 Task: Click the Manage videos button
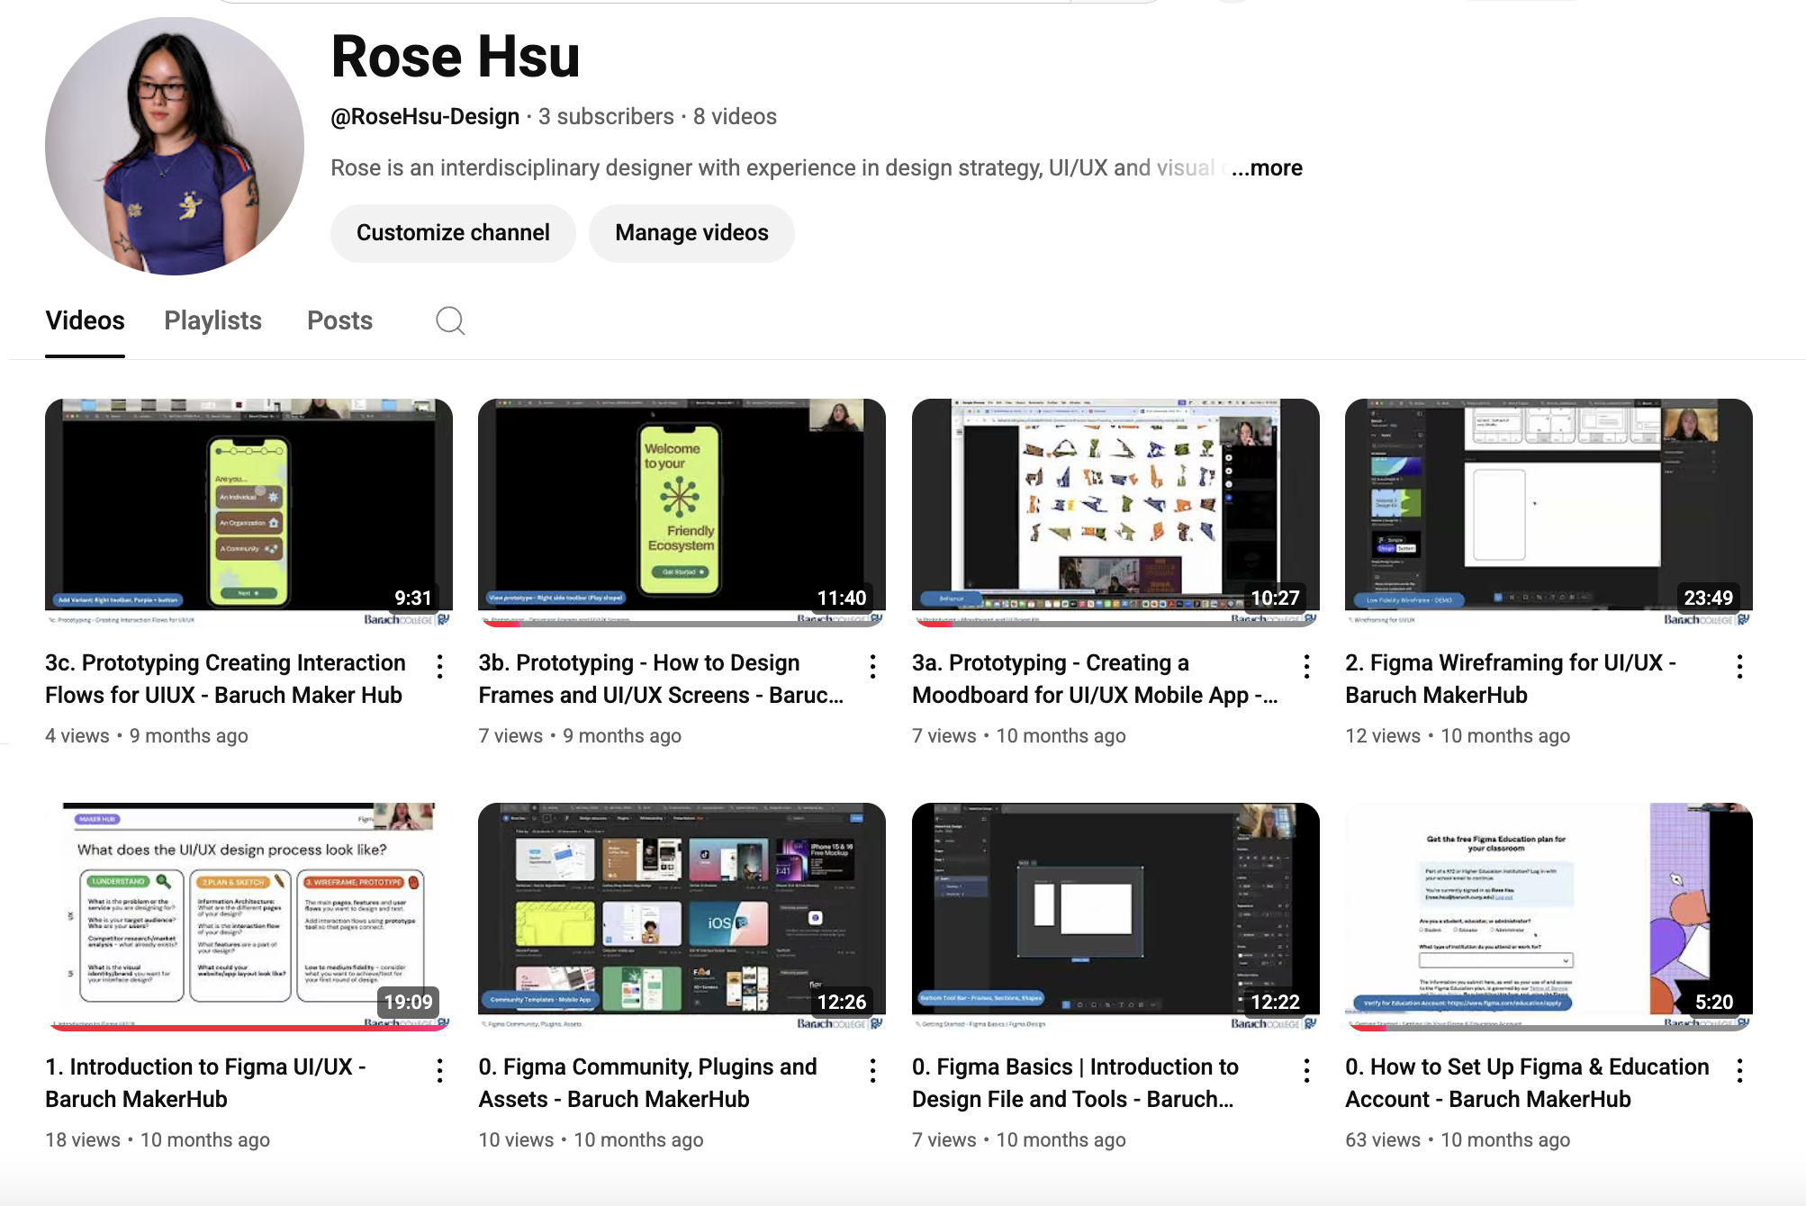point(691,233)
